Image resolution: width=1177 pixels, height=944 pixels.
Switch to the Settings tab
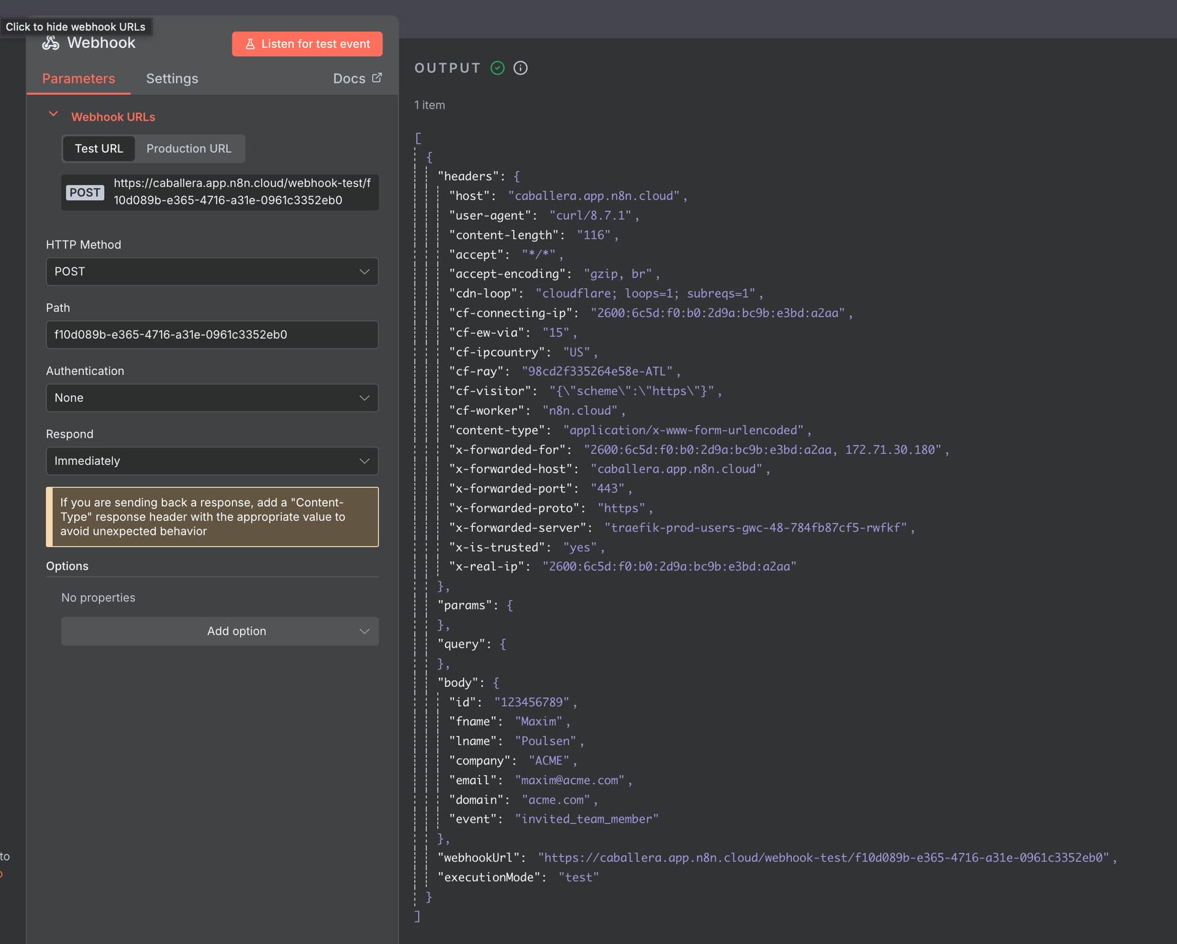coord(172,78)
